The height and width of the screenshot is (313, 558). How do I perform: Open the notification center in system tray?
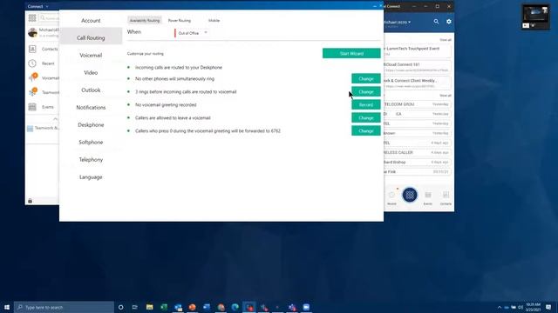pyautogui.click(x=548, y=307)
